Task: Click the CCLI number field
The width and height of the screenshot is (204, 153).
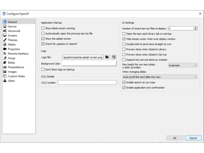Action: pos(87,82)
